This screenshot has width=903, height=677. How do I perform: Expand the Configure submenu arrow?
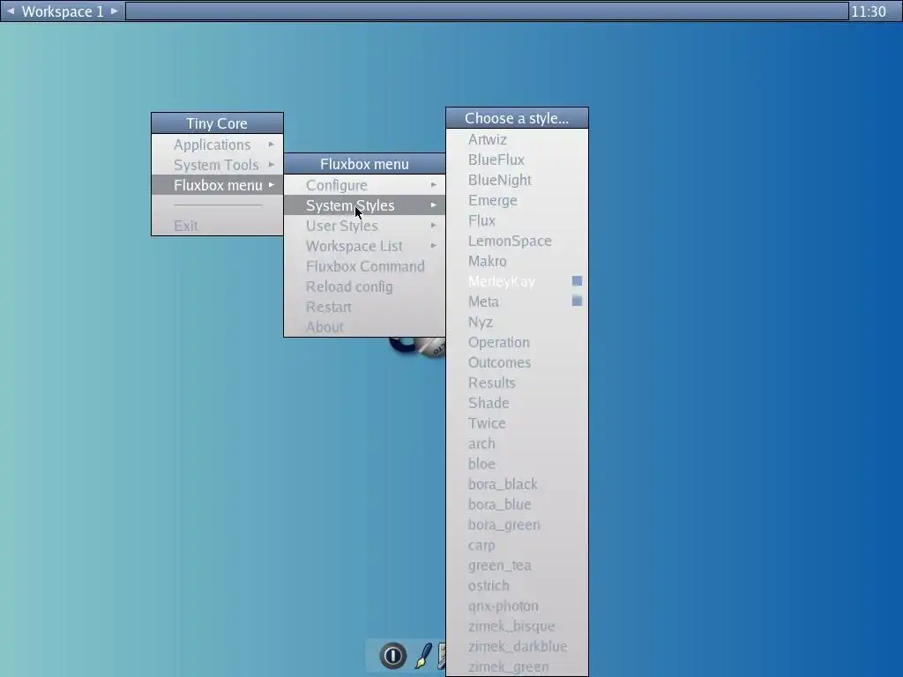434,185
